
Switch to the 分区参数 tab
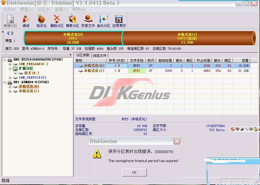point(83,55)
